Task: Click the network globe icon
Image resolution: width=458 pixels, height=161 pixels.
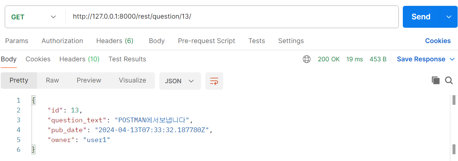Action: [x=307, y=59]
